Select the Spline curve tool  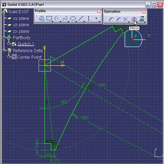click(x=65, y=18)
